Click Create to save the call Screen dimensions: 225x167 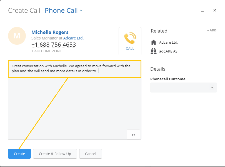point(19,153)
